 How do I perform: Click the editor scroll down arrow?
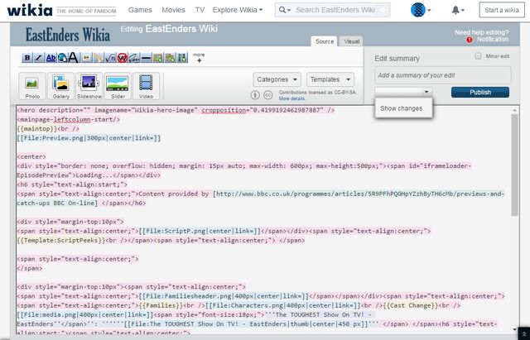(x=514, y=329)
